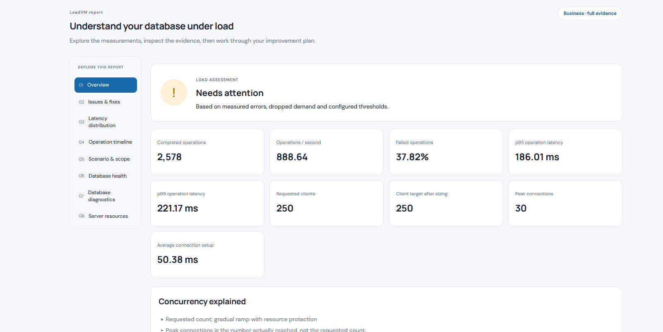Click the Business · full evidence badge
Viewport: 663px width, 332px height.
(590, 13)
